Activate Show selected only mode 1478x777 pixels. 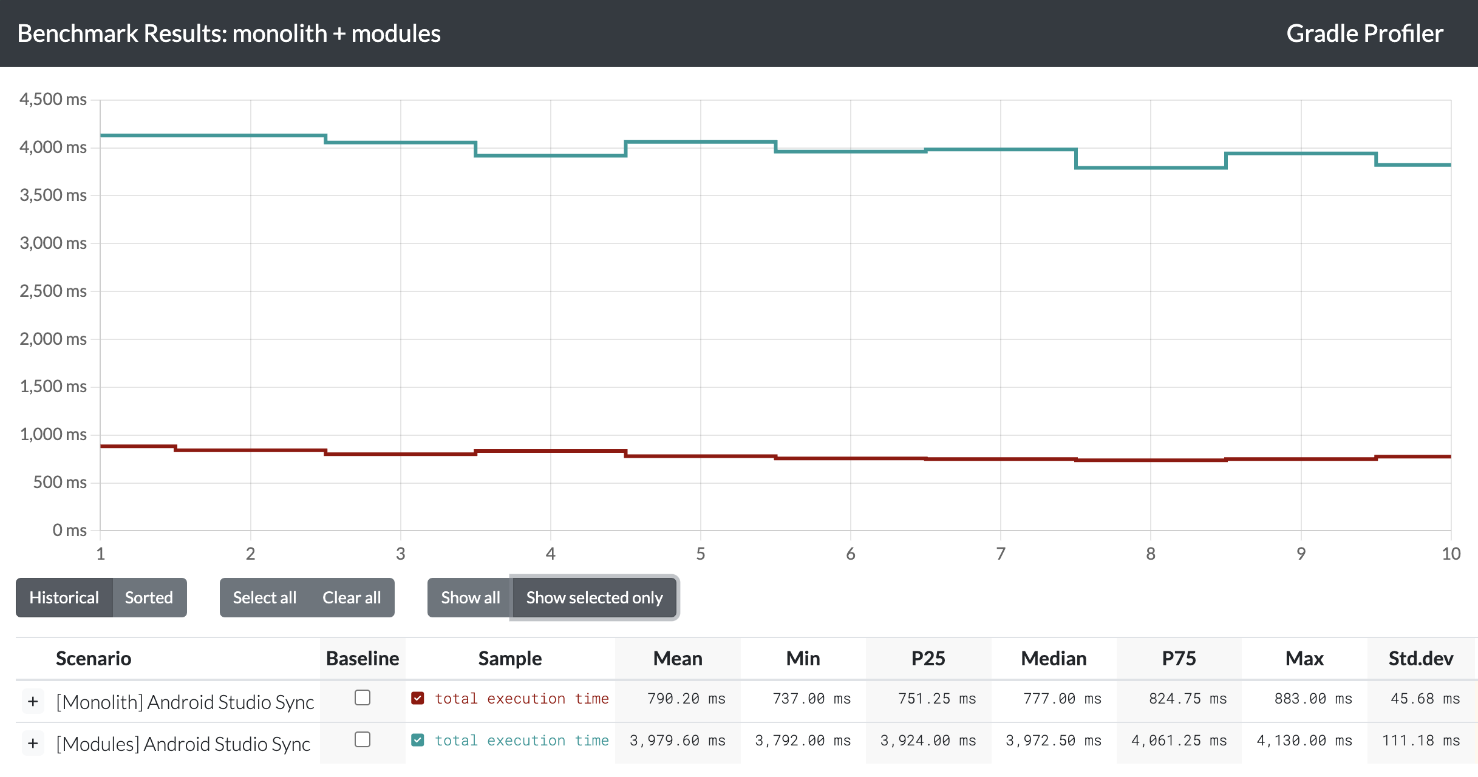point(594,597)
